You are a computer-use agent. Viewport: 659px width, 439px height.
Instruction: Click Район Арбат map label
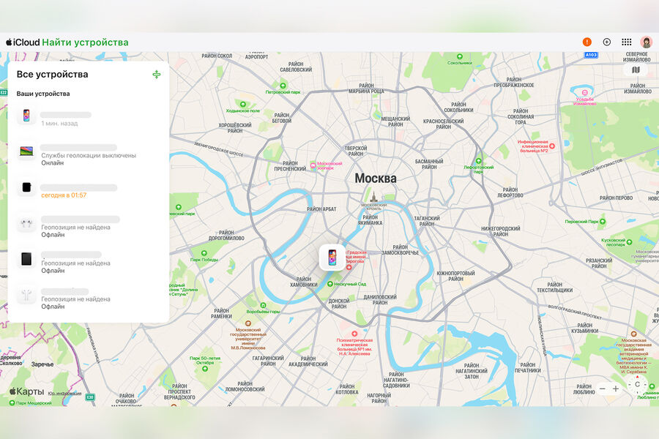point(321,209)
